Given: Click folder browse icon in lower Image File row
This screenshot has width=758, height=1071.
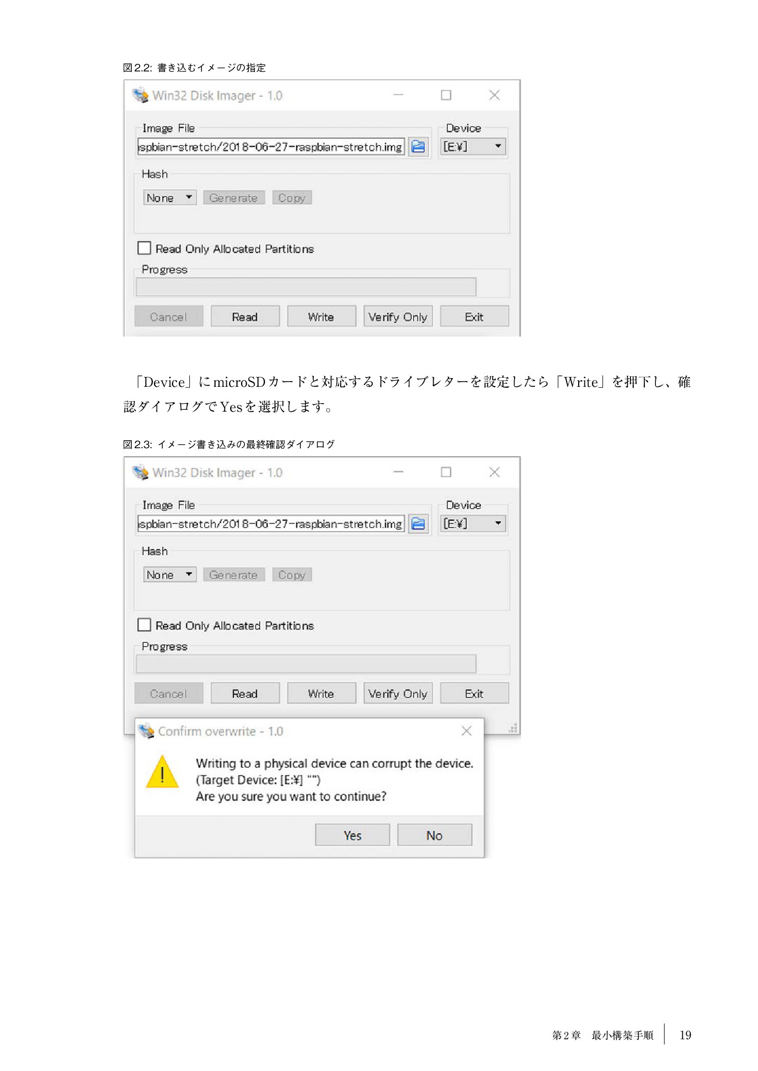Looking at the screenshot, I should point(418,523).
